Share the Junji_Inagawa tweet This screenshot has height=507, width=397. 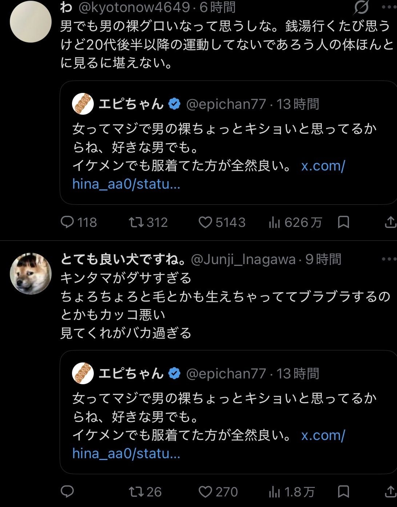[x=390, y=491]
